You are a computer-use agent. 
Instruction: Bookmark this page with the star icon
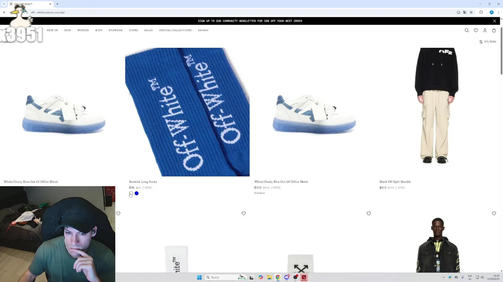pyautogui.click(x=471, y=12)
